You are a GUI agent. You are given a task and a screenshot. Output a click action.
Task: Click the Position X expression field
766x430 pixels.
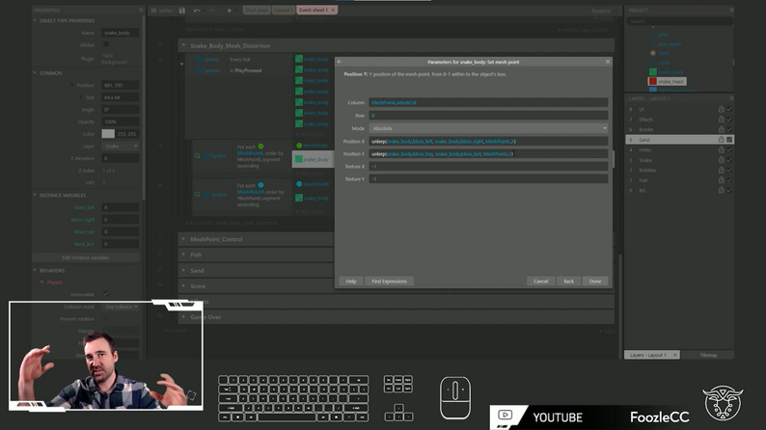[x=488, y=142]
